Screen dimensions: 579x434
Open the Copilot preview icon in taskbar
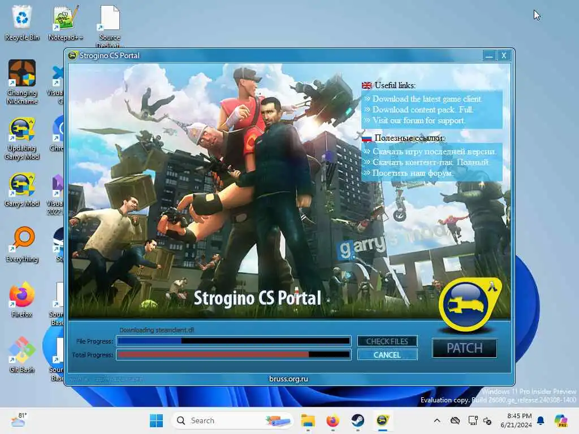[561, 420]
